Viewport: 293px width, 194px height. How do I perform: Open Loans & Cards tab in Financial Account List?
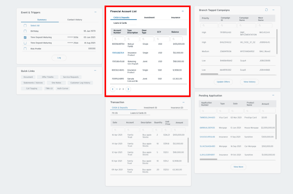(x=120, y=23)
